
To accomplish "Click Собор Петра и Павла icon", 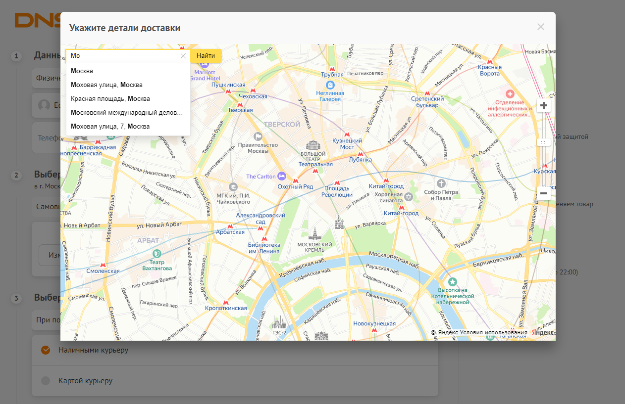I will (441, 183).
